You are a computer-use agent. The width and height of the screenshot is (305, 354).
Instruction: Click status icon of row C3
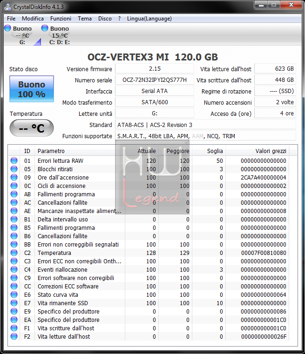(x=14, y=261)
